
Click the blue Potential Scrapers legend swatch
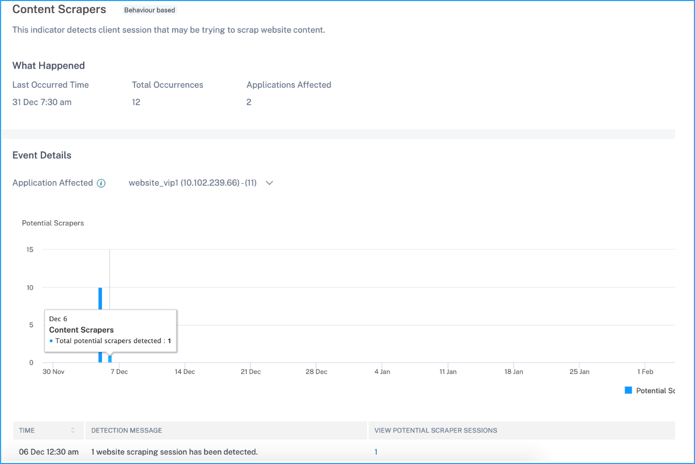pos(629,390)
